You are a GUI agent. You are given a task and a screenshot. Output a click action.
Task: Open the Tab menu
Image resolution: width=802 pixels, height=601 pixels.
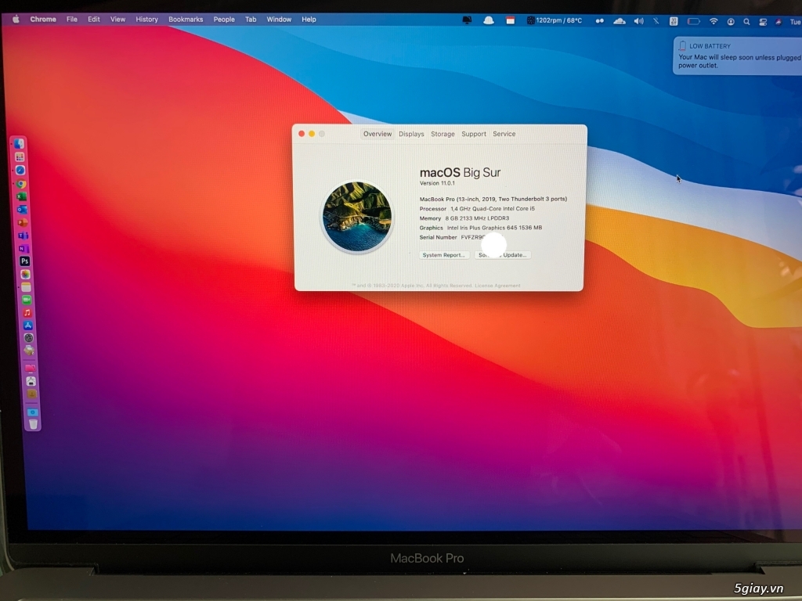tap(251, 20)
